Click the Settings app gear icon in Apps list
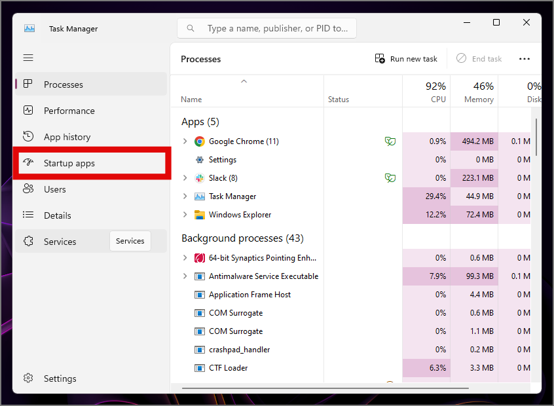 tap(200, 160)
